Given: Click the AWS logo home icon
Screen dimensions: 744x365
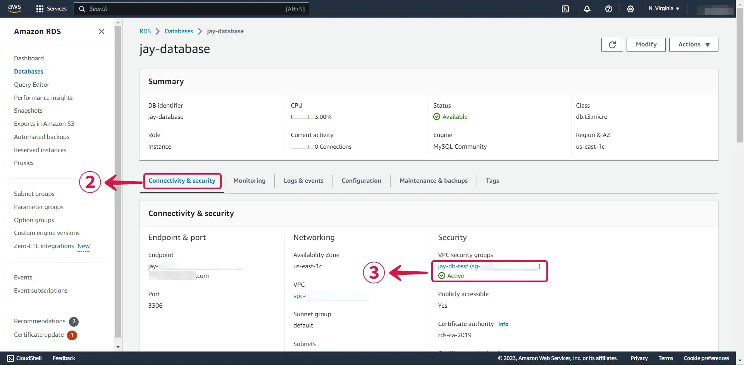Looking at the screenshot, I should (14, 9).
